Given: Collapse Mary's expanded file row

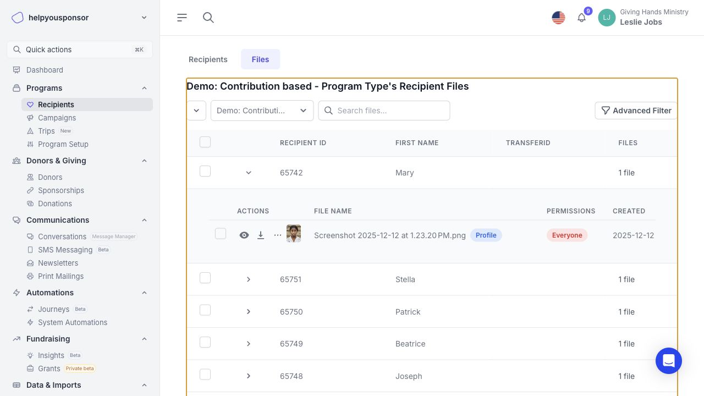Looking at the screenshot, I should 249,173.
